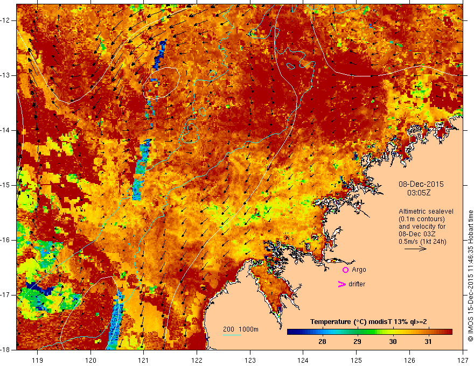
Task: Click the '200 1000m' depth contour label
Action: point(241,329)
